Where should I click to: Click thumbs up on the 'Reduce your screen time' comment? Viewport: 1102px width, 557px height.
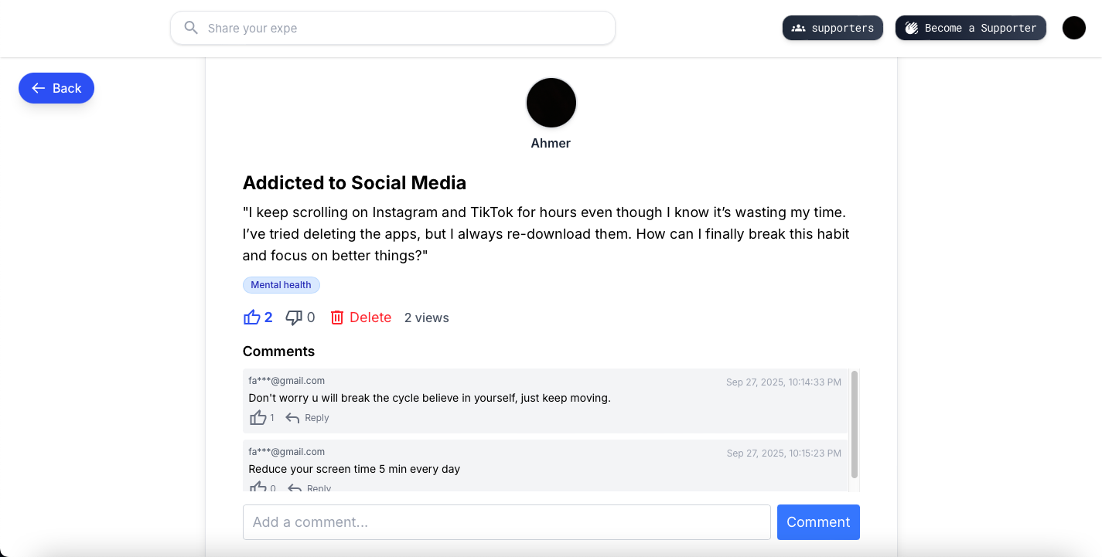tap(258, 486)
